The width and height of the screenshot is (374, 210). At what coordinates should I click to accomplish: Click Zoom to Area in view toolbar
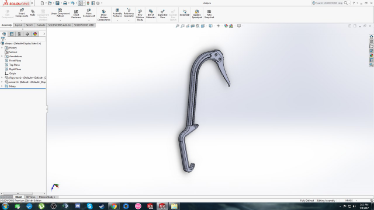(x=182, y=26)
